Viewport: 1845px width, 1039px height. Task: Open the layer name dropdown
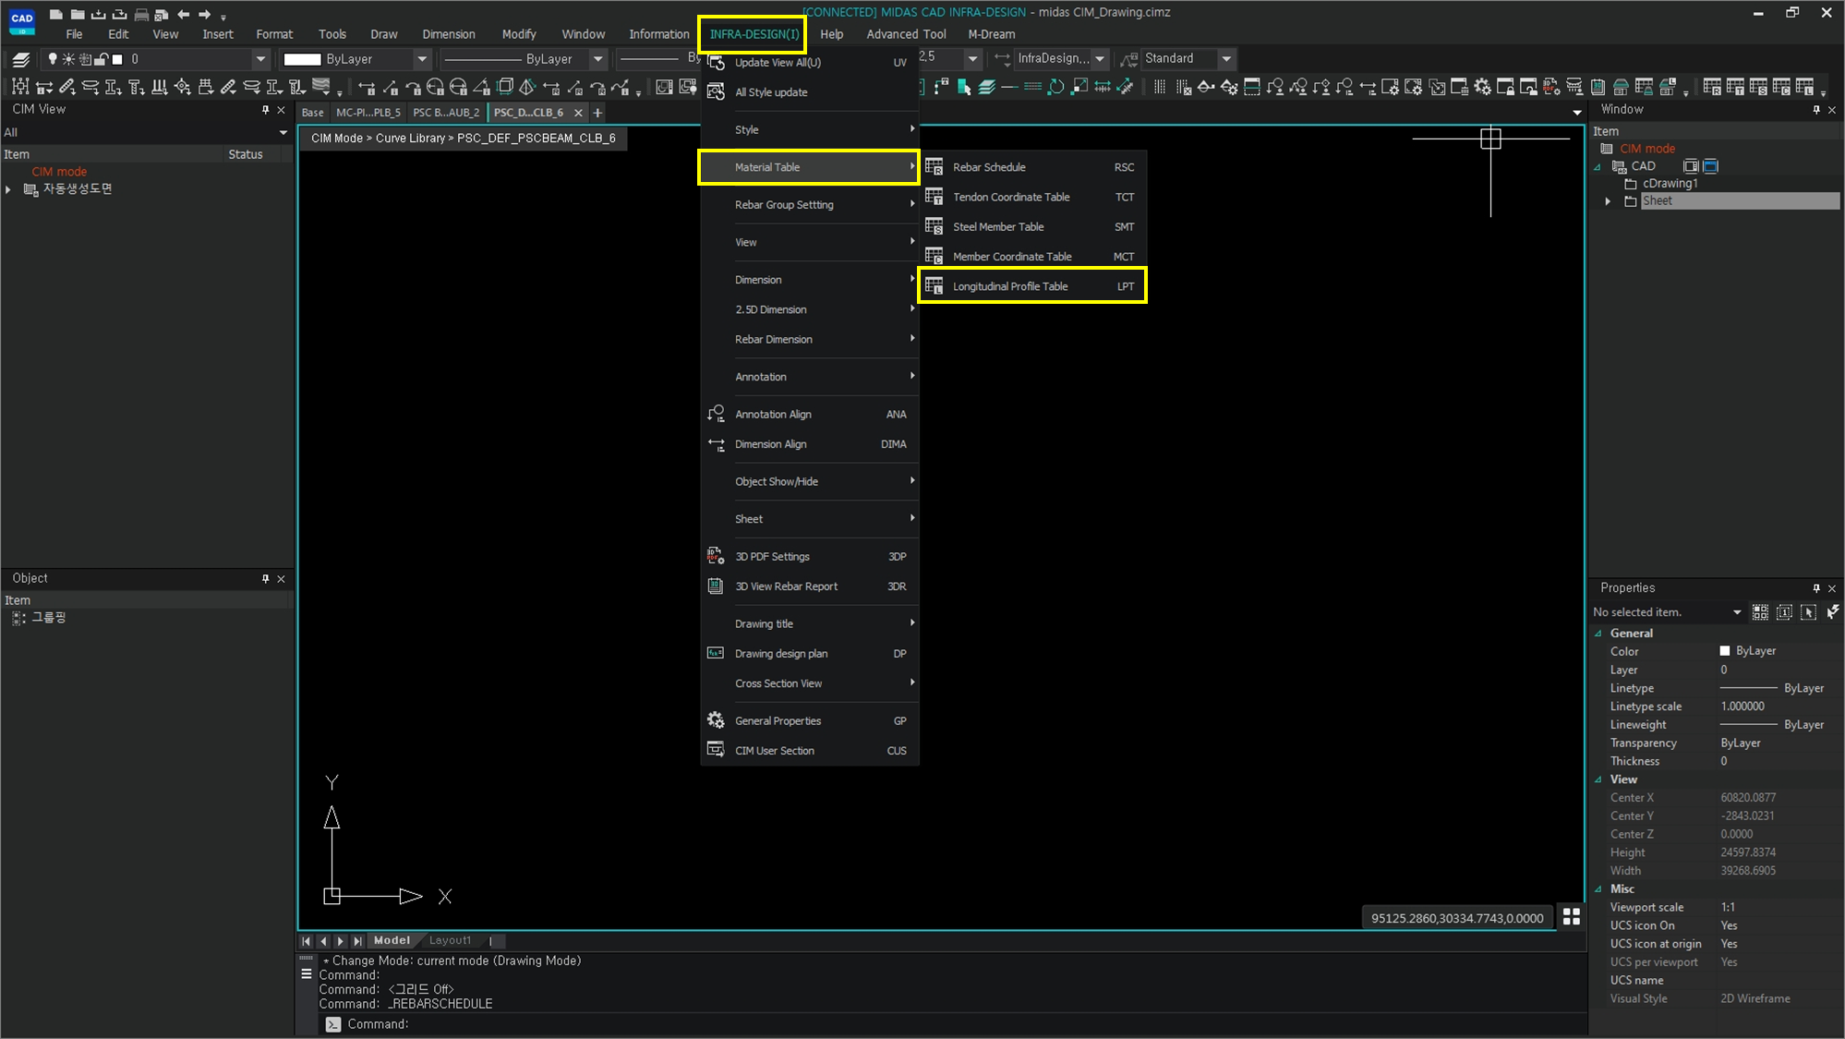(x=260, y=59)
